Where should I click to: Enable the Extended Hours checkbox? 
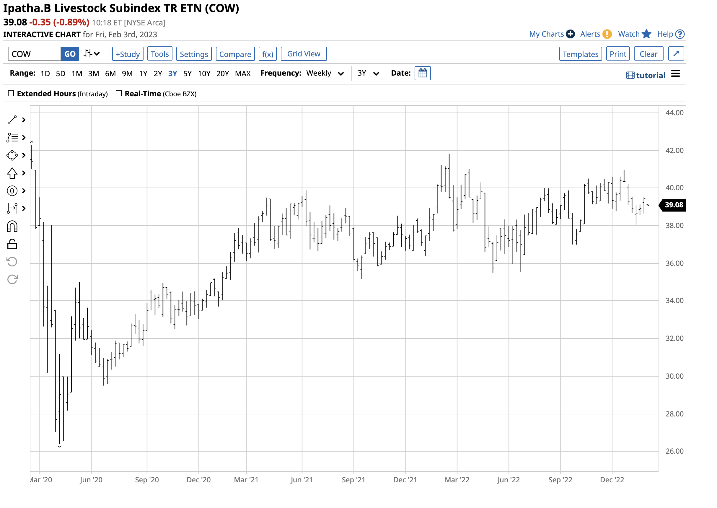coord(11,94)
